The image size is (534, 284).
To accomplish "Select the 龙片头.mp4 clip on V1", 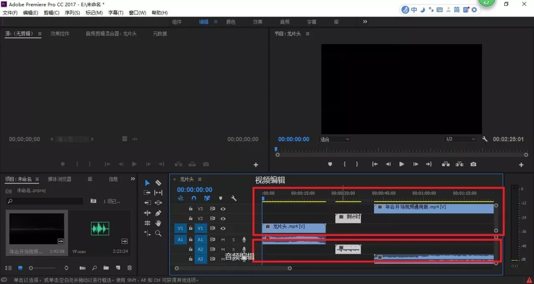I will [x=294, y=228].
